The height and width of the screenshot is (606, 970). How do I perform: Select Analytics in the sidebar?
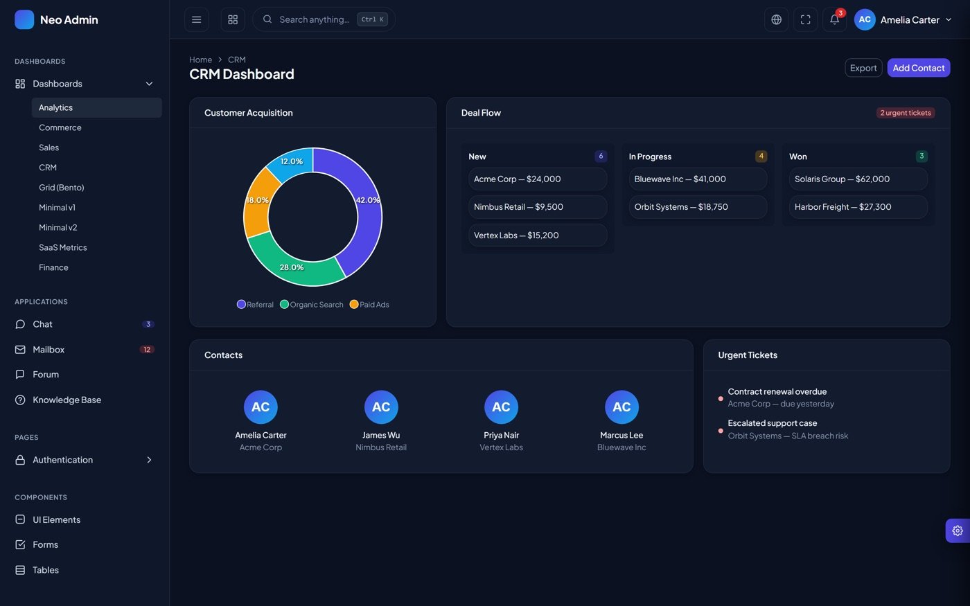tap(96, 107)
